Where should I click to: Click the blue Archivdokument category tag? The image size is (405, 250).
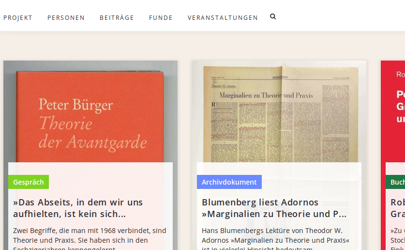pyautogui.click(x=229, y=182)
